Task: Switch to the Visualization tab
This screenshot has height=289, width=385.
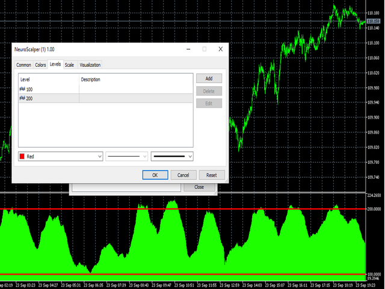Action: [x=90, y=65]
